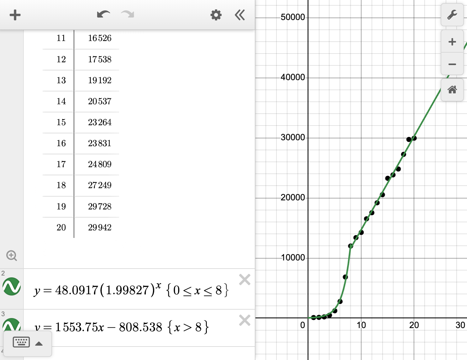Click the table cell containing 29942
The width and height of the screenshot is (467, 360).
coord(100,227)
